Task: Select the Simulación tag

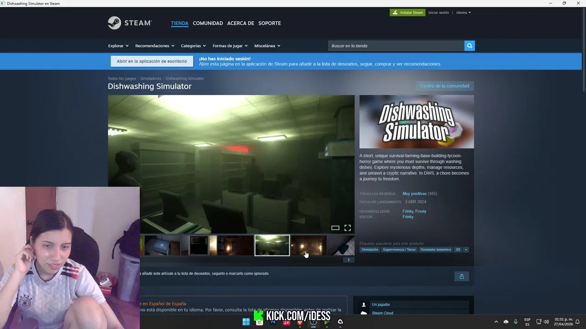Action: pos(370,249)
